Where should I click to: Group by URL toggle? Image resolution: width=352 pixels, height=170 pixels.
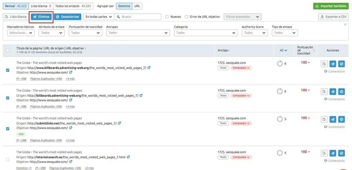click(x=137, y=6)
